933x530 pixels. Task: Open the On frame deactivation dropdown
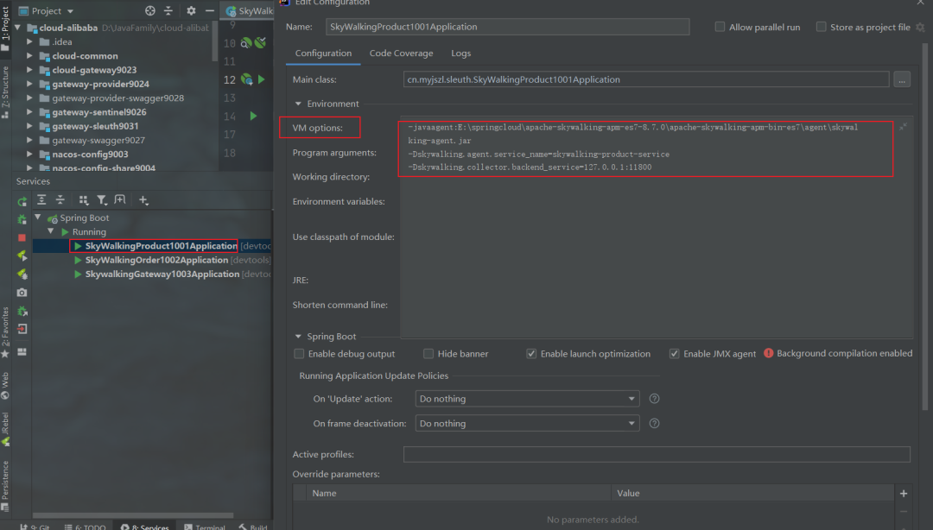527,424
